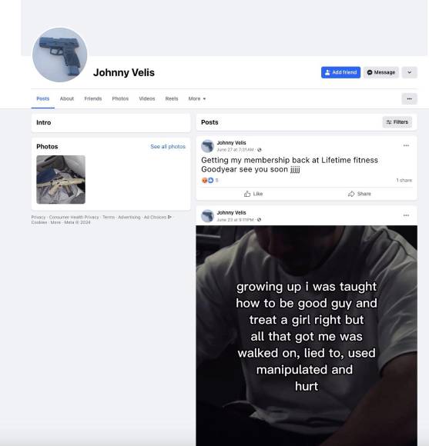Open the photo thumbnail in Photos section
429x446 pixels.
(x=61, y=179)
